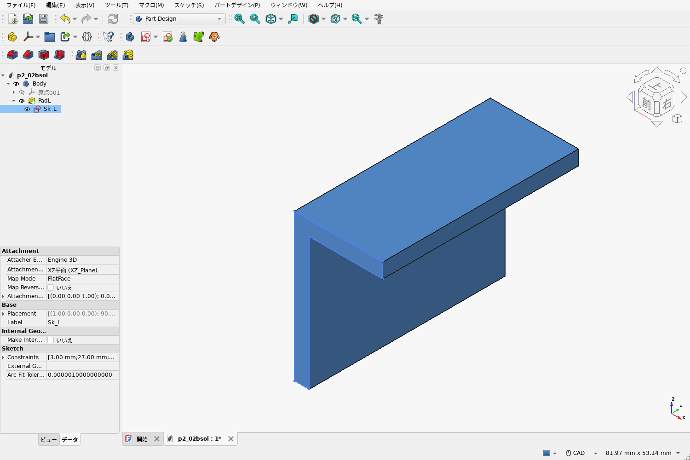The image size is (690, 460).
Task: Click the align to selection icon
Action: 293,19
